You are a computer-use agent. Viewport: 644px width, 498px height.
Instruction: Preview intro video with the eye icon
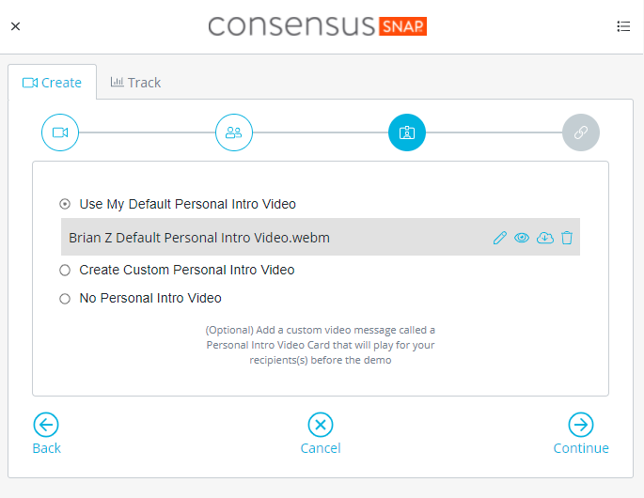(522, 238)
